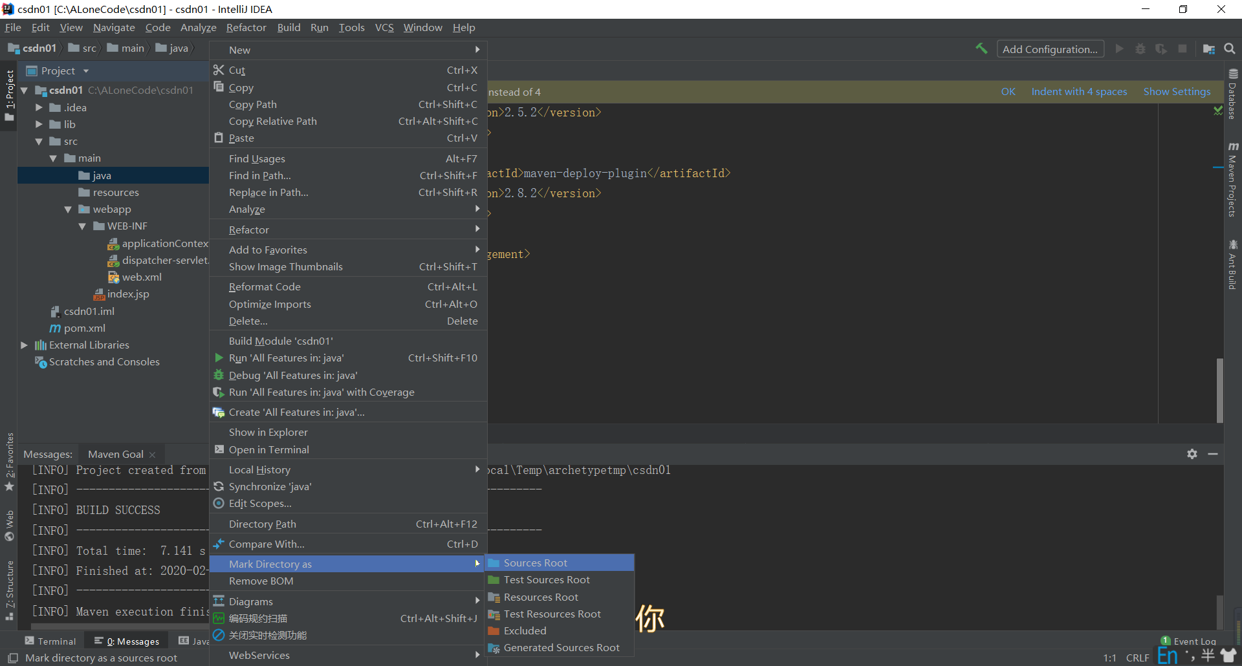The height and width of the screenshot is (666, 1242).
Task: Click the Build Project hammer icon
Action: [981, 48]
